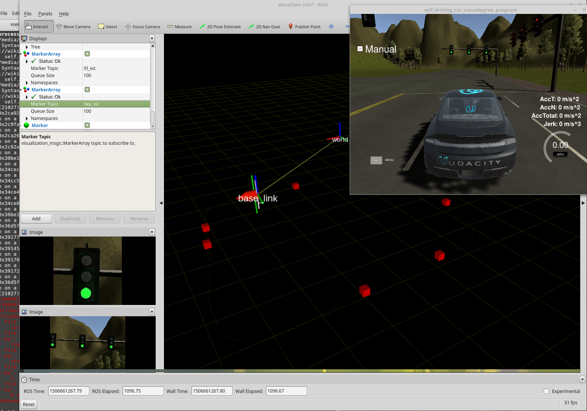Toggle the Marker display checkbox
The height and width of the screenshot is (411, 587).
coord(87,125)
